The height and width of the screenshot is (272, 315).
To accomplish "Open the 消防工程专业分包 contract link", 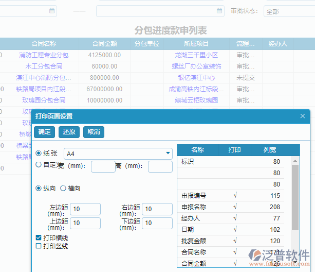I will click(x=44, y=55).
